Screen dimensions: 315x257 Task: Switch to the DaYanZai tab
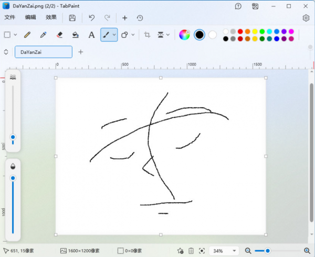44,52
